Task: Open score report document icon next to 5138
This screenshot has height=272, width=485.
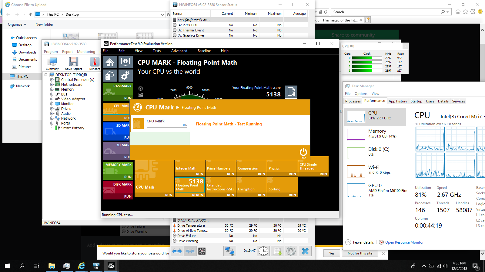Action: (291, 92)
